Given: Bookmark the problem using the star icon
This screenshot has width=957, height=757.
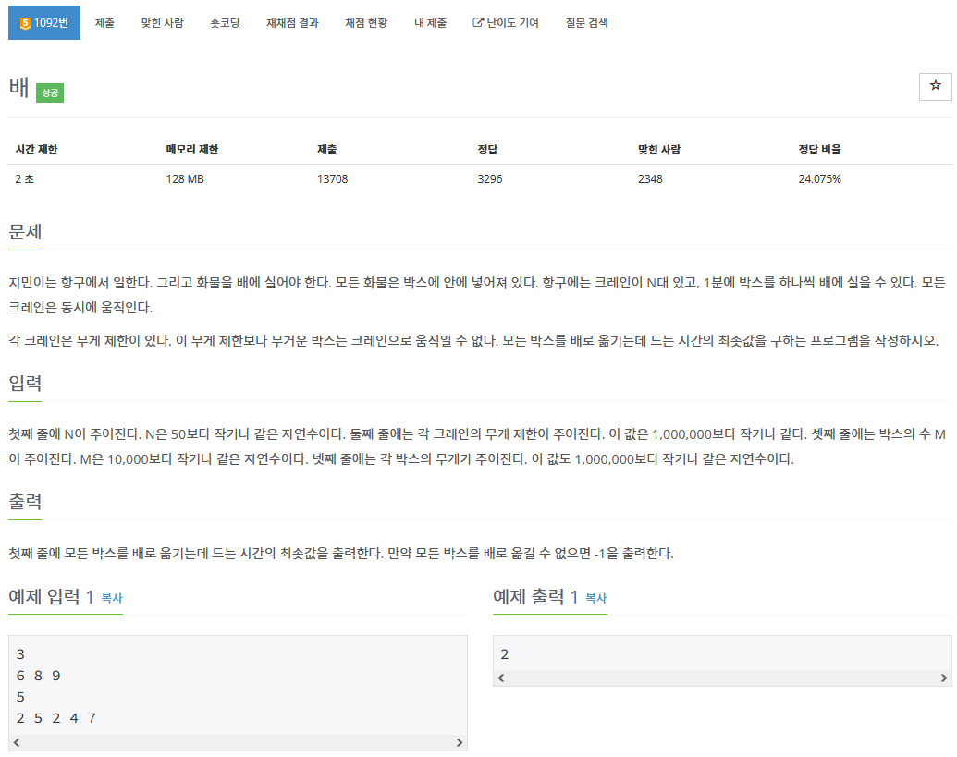Looking at the screenshot, I should tap(935, 86).
